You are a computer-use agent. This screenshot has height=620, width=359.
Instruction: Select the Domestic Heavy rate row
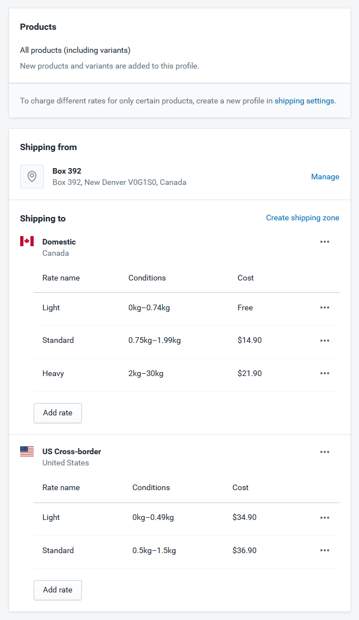pyautogui.click(x=186, y=374)
